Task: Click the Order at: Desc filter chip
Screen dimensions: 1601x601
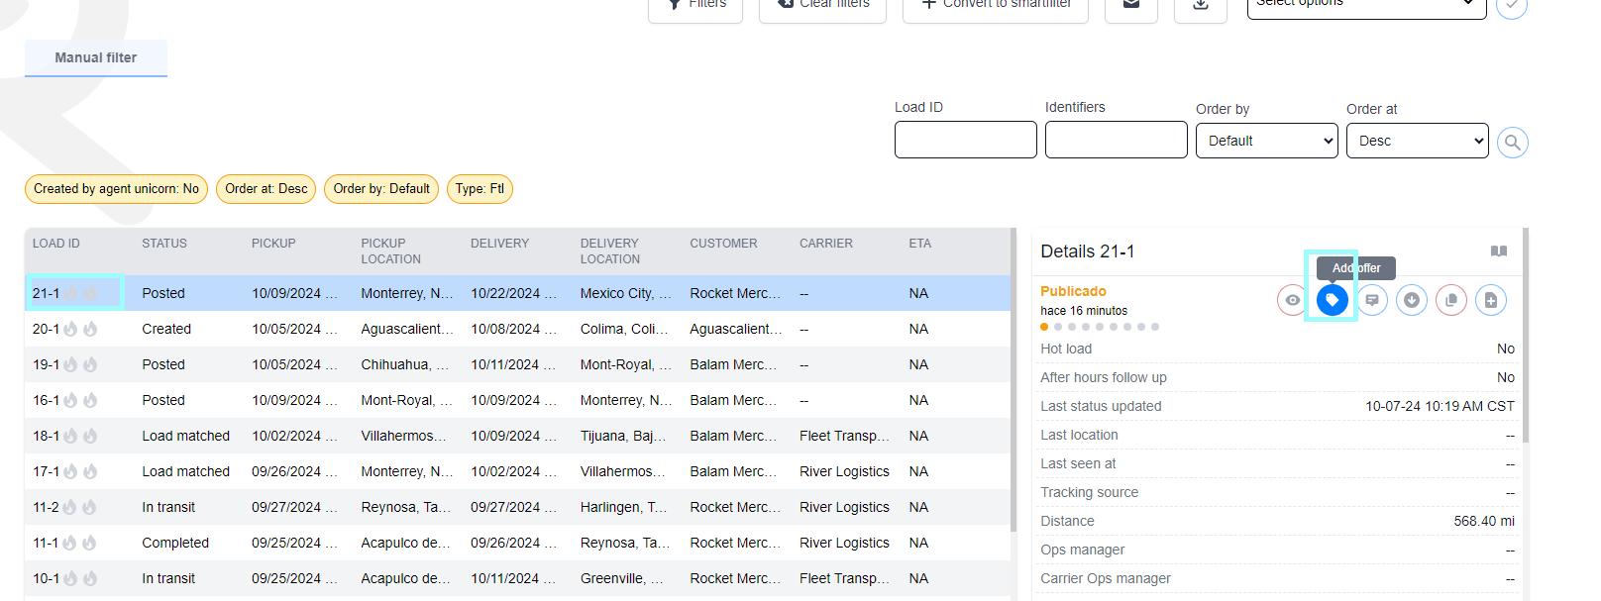Action: point(266,189)
